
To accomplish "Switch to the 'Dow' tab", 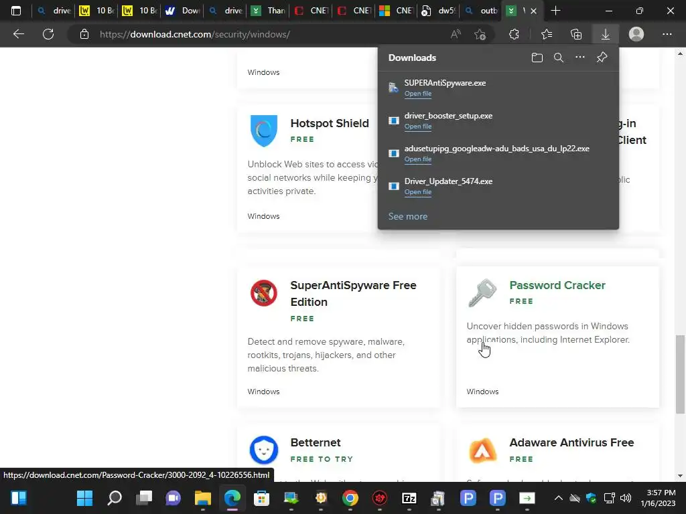I will [x=182, y=11].
